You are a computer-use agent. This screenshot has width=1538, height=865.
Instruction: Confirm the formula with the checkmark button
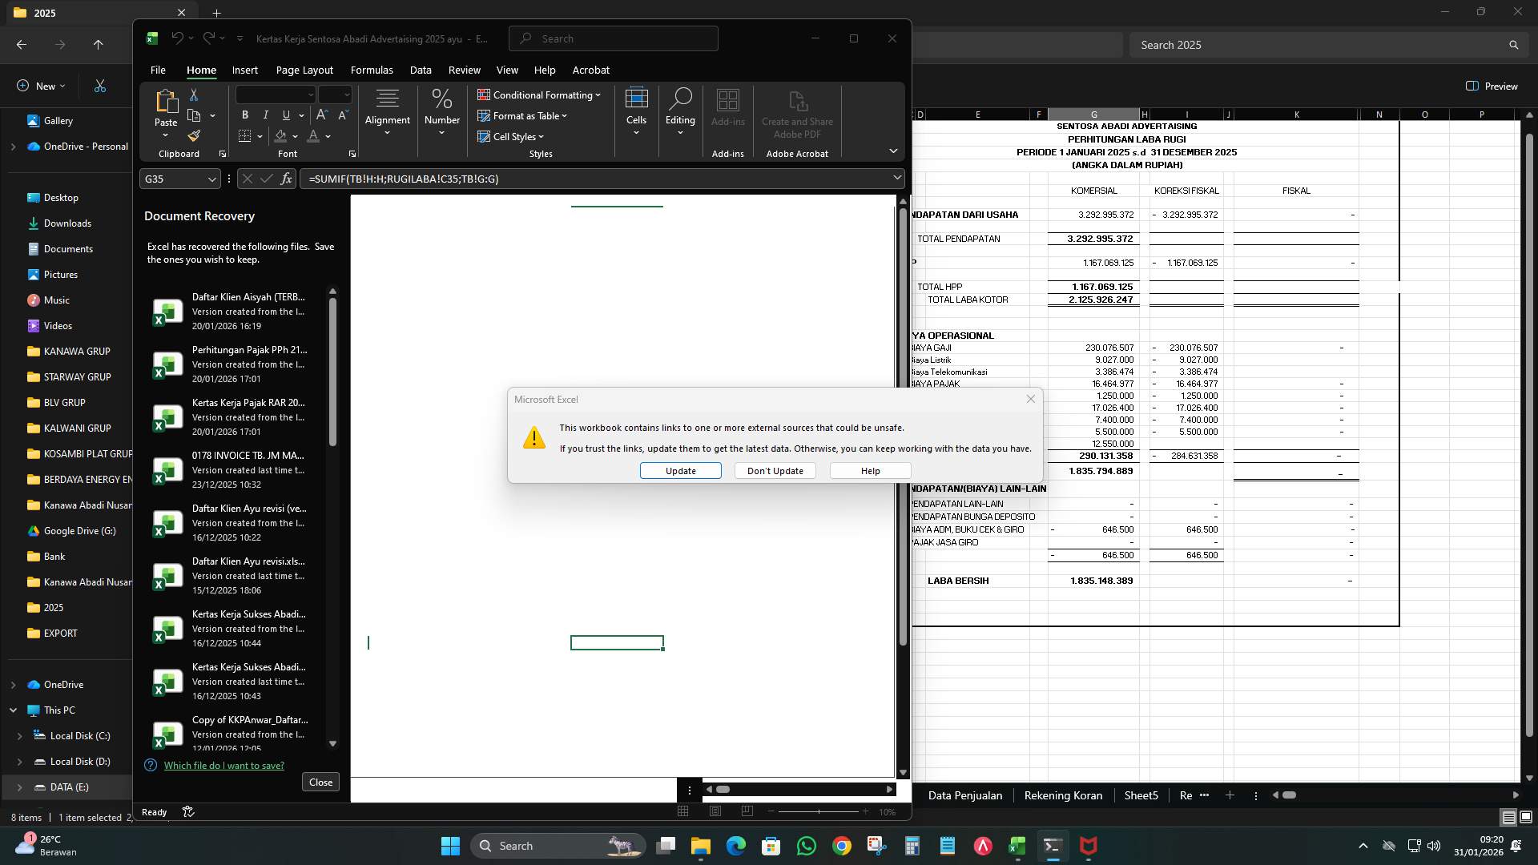[266, 179]
